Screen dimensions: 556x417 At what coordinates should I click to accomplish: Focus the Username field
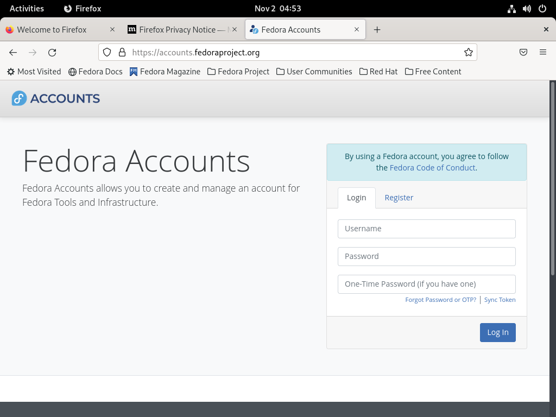[x=427, y=229]
